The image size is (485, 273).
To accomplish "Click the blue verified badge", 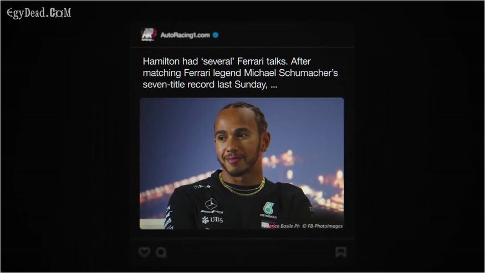I will point(216,35).
